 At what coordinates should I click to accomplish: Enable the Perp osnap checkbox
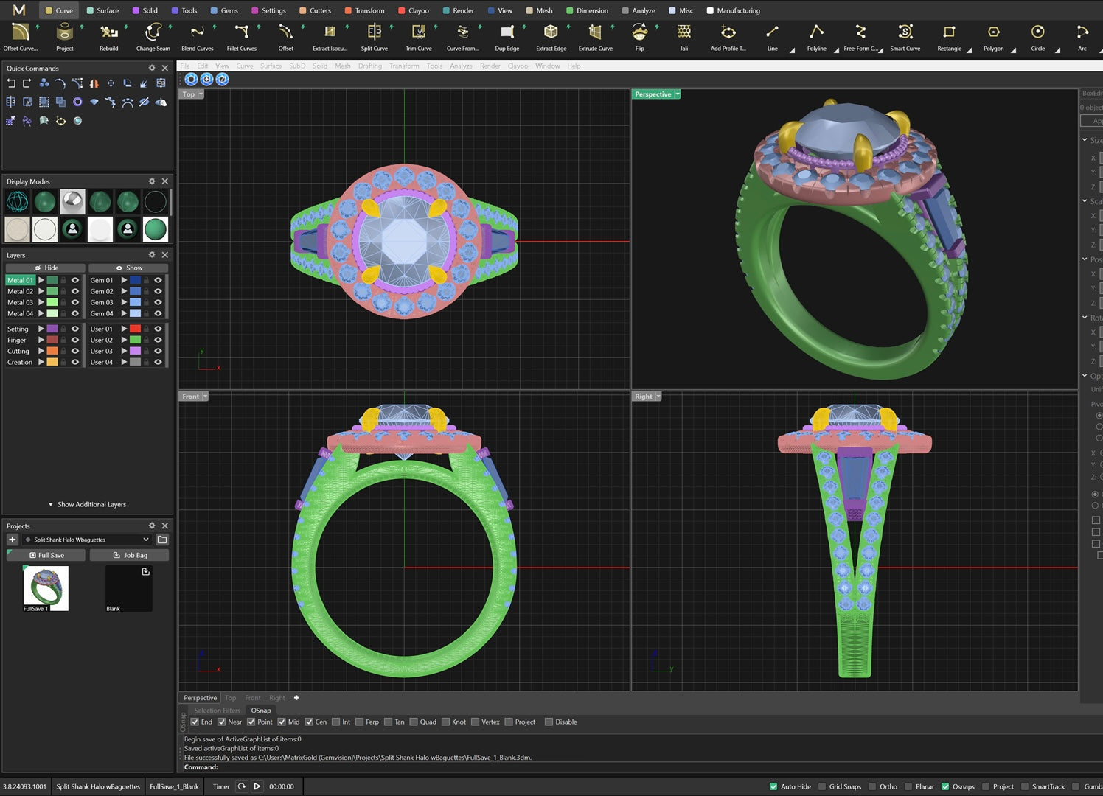pos(360,722)
